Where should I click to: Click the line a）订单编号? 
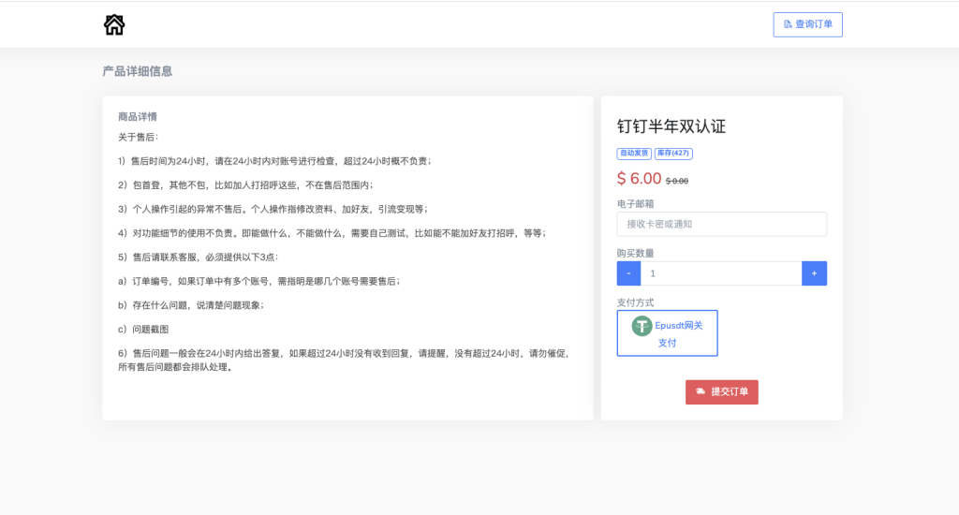[259, 281]
